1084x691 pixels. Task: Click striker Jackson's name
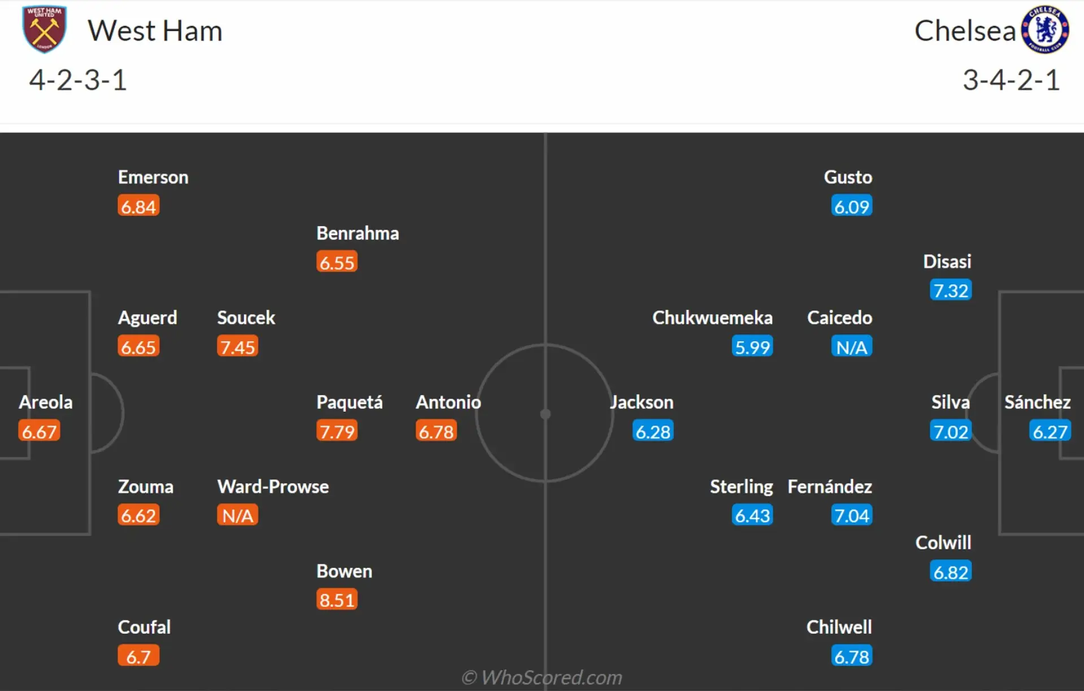[x=642, y=402]
